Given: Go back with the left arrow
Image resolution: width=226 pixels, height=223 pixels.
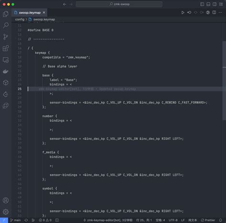Looking at the screenshot, I should 65,4.
